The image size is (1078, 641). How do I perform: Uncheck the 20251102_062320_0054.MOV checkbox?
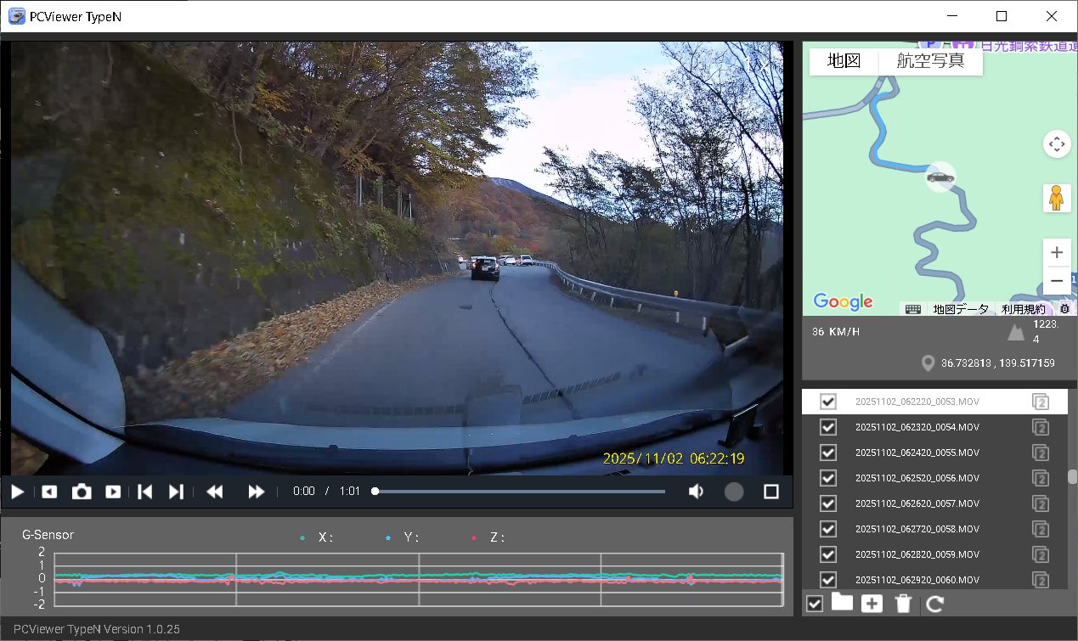click(827, 427)
